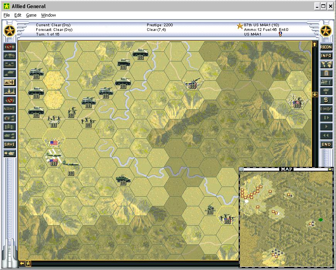Click the deploy unit tank-with-down-arrow icon
This screenshot has width=336, height=270.
click(x=326, y=91)
